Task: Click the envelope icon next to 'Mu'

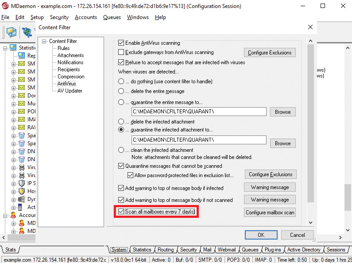Action: point(21,104)
